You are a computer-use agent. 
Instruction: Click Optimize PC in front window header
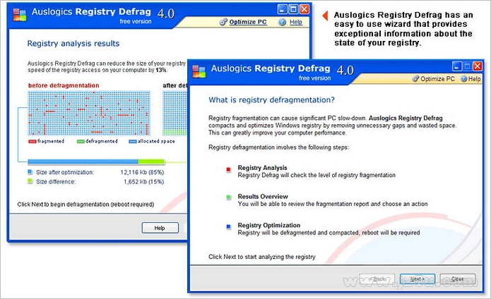click(437, 79)
